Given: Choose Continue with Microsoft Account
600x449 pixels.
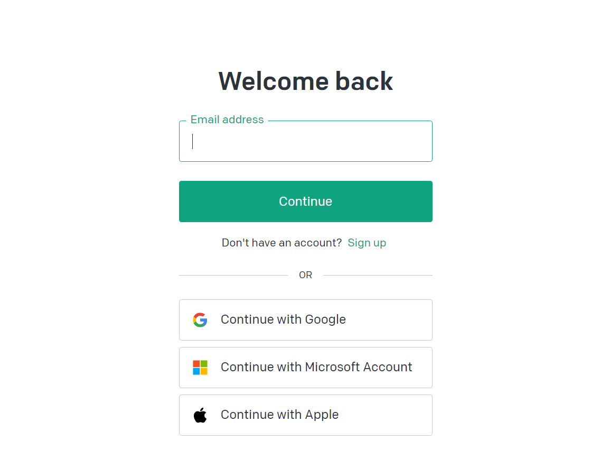Looking at the screenshot, I should 306,368.
